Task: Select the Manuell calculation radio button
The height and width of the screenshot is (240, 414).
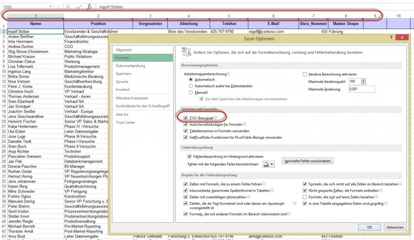Action: tap(191, 92)
